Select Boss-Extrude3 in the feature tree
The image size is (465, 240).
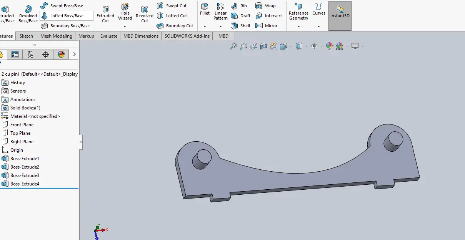(x=25, y=175)
